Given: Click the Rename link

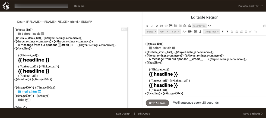Looking at the screenshot, I should 79,6.
